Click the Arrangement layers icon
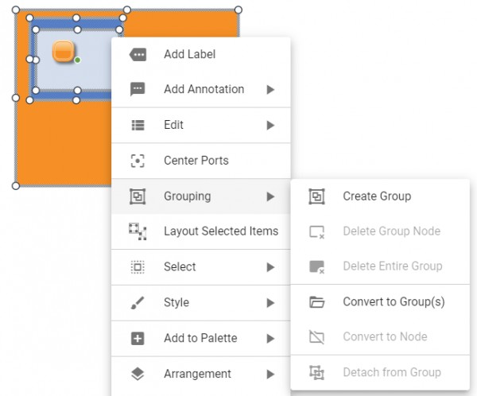This screenshot has width=477, height=396. [138, 374]
